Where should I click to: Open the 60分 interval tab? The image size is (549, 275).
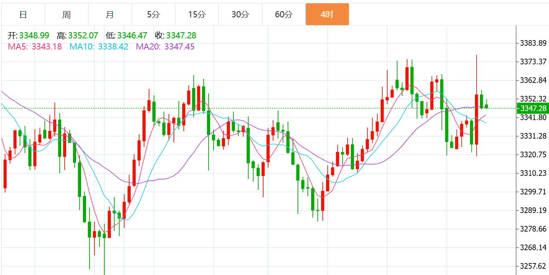pos(284,14)
